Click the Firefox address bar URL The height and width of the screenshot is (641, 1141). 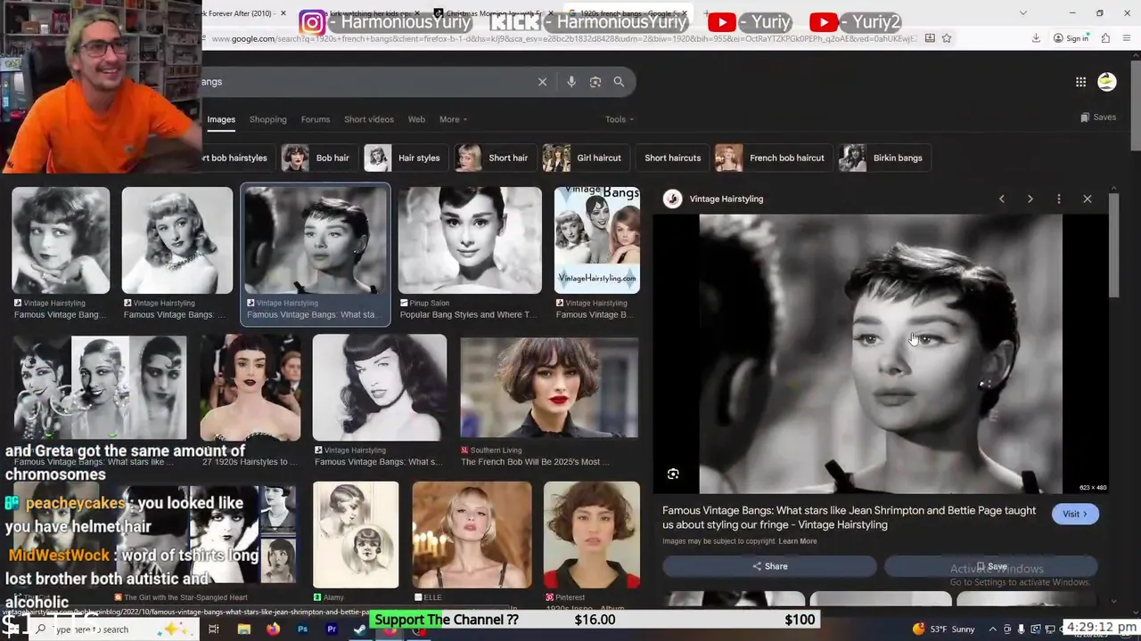coord(562,38)
